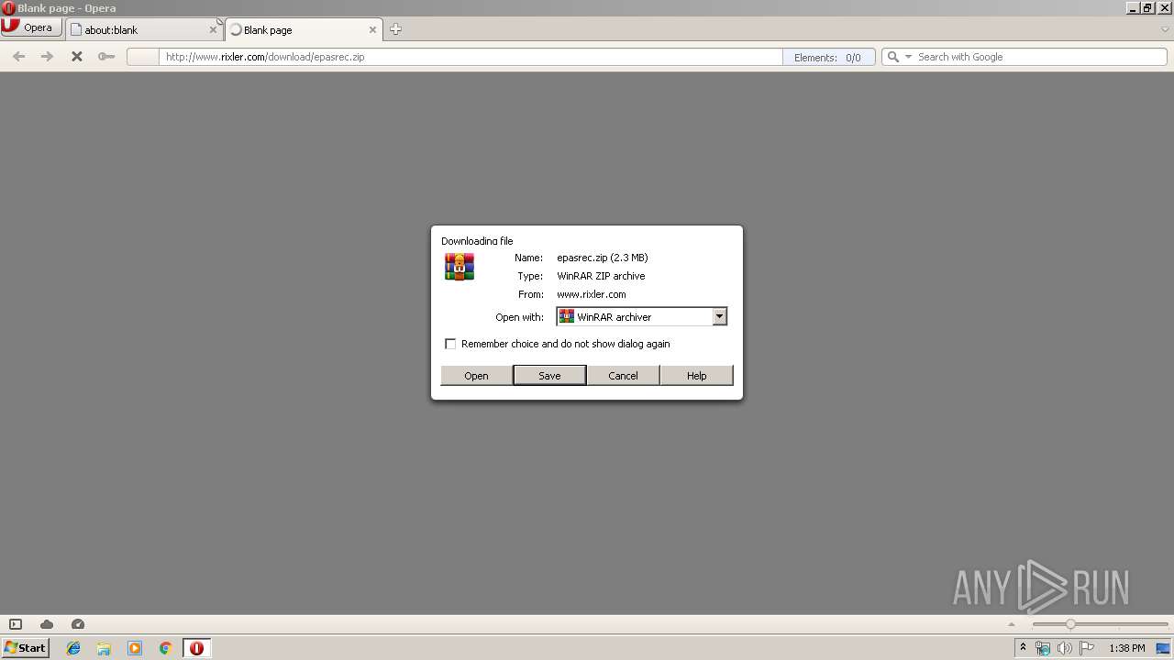Launch Windows Media Player from taskbar
The height and width of the screenshot is (660, 1174).
pos(135,648)
